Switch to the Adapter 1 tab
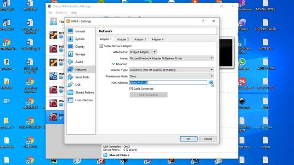 pos(106,39)
